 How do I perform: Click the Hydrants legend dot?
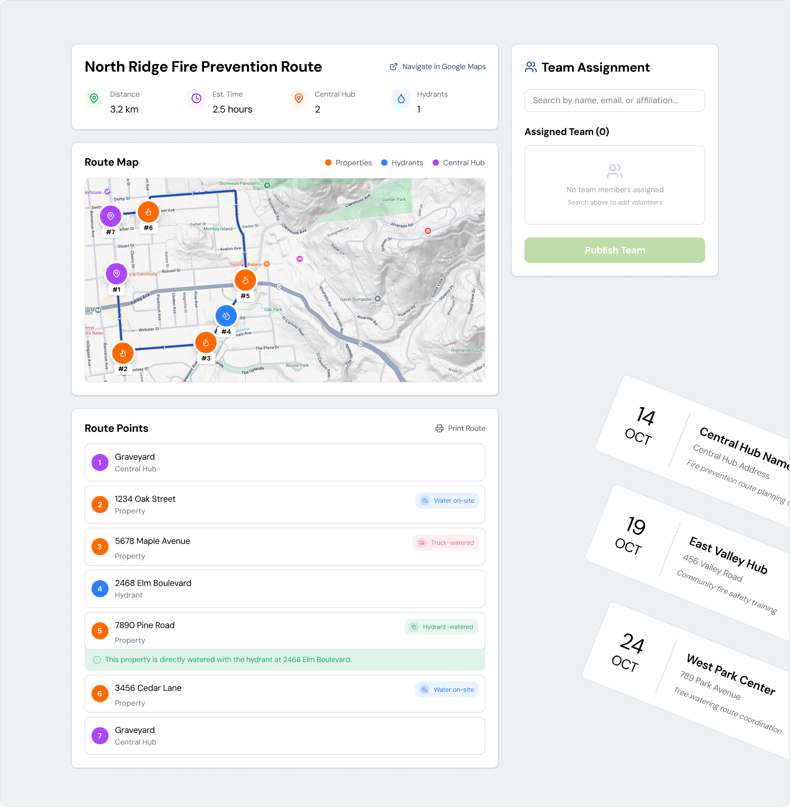[384, 163]
